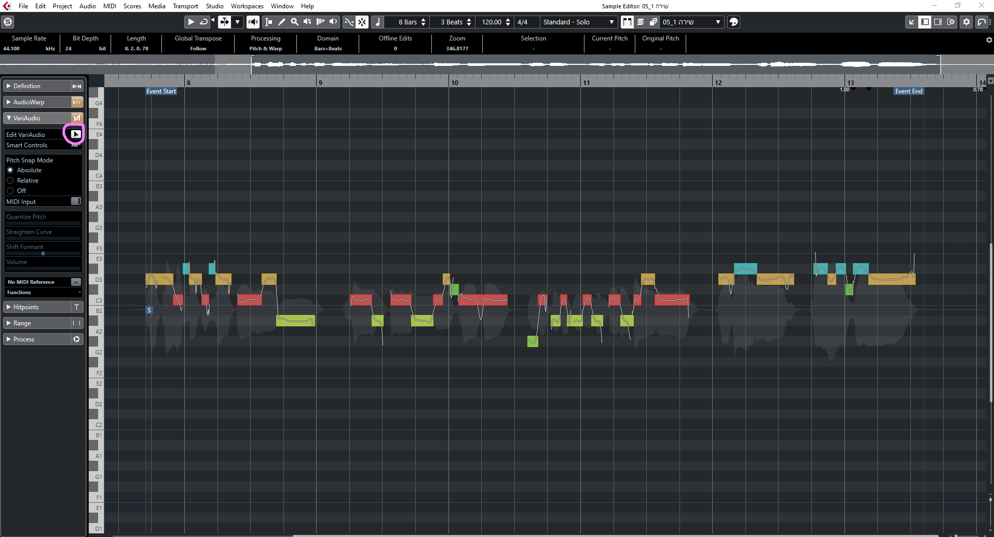Image resolution: width=994 pixels, height=537 pixels.
Task: Open the Standard - Solo algorithm dropdown
Action: coord(579,22)
